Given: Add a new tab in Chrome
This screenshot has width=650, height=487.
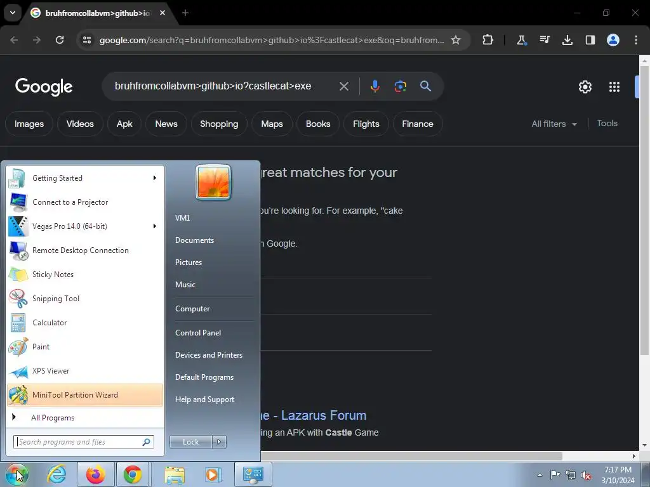Looking at the screenshot, I should [185, 13].
